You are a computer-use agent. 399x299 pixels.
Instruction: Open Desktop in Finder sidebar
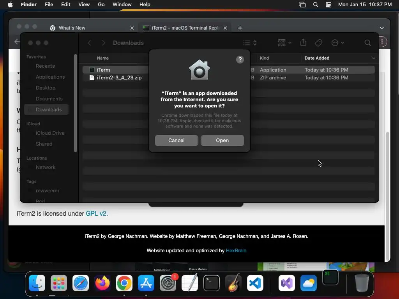pyautogui.click(x=45, y=88)
